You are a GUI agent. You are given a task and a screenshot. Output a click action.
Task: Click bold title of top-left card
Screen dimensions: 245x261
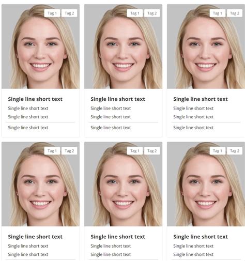(35, 99)
